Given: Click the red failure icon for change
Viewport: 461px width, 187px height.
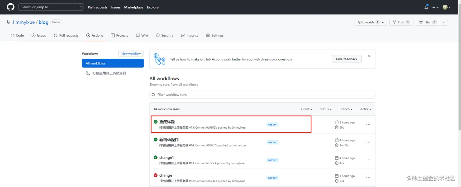Looking at the screenshot, I should [155, 175].
